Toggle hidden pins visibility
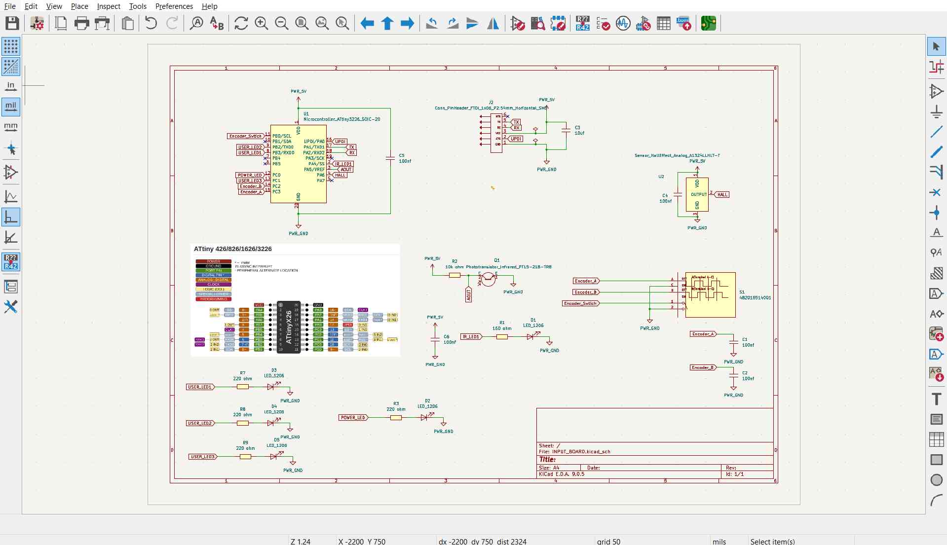The width and height of the screenshot is (947, 545). (11, 172)
